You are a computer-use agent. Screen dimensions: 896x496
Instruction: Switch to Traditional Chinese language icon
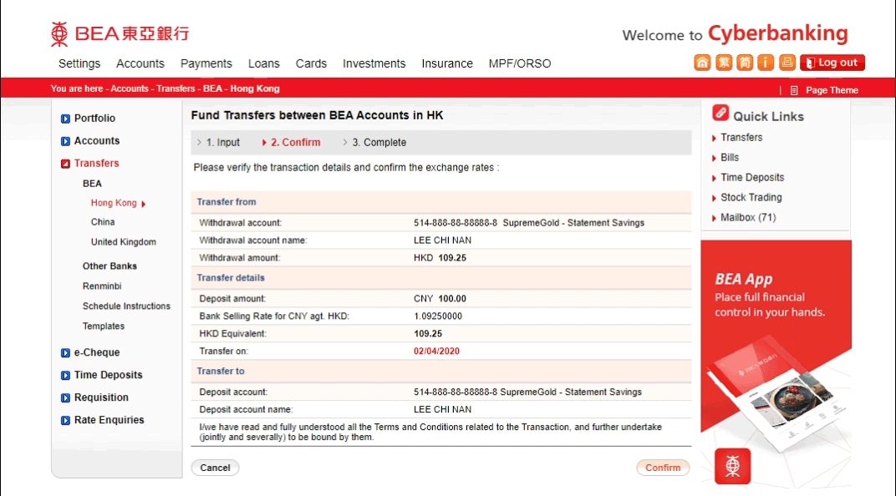[x=724, y=63]
